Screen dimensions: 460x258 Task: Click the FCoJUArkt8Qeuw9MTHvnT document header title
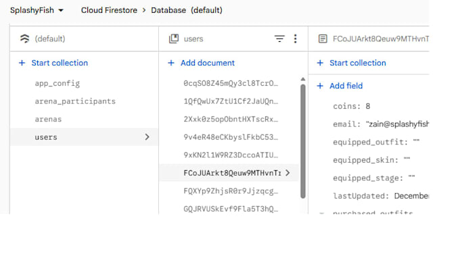[x=380, y=38]
